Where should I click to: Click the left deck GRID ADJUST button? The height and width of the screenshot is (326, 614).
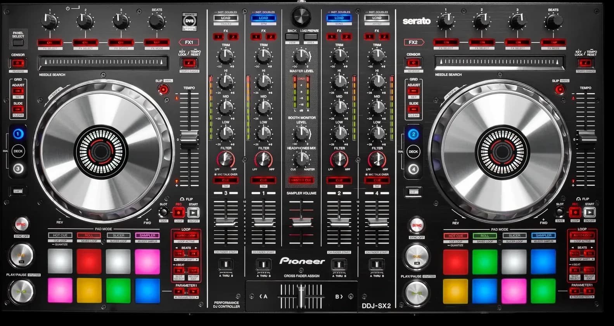(18, 91)
